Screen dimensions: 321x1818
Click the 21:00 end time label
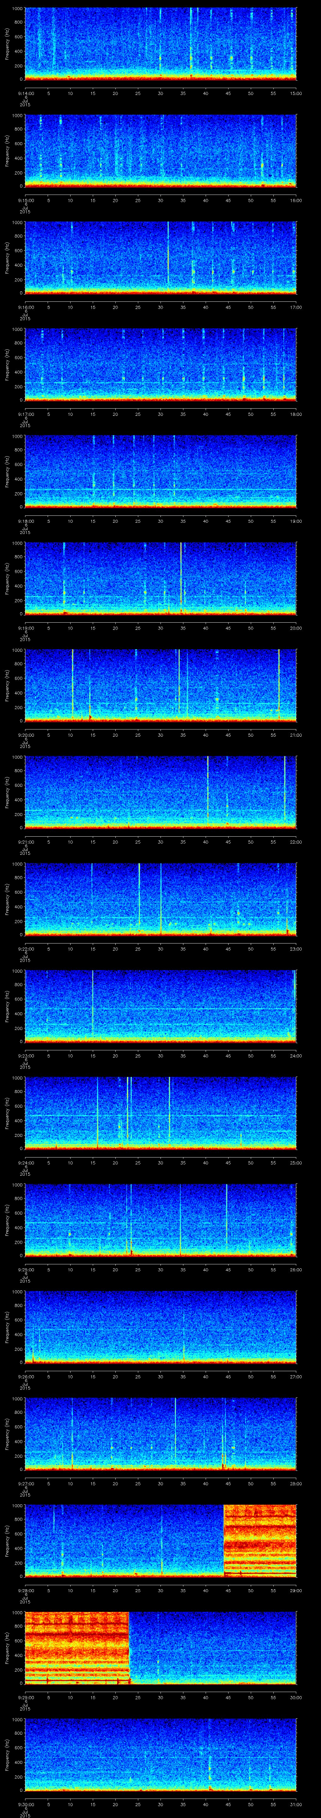pos(296,735)
